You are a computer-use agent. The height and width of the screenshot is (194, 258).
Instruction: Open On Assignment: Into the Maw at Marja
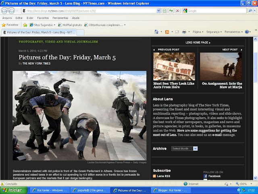[222, 85]
